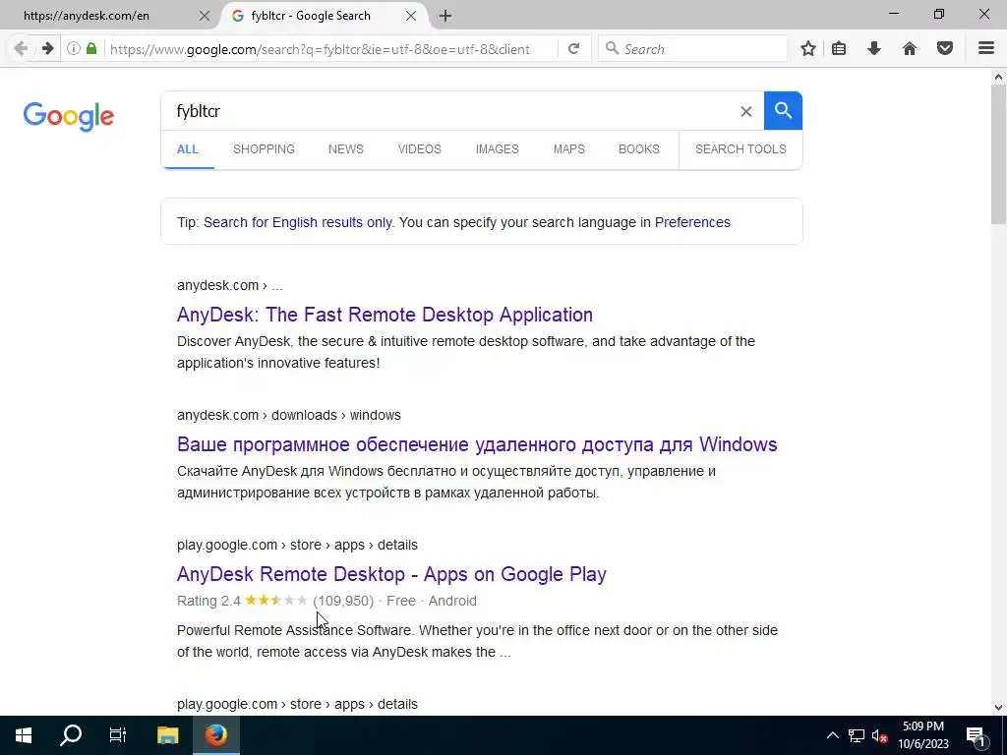
Task: Click the anydesk.com › downloads › windows breadcrumb
Action: tap(289, 415)
